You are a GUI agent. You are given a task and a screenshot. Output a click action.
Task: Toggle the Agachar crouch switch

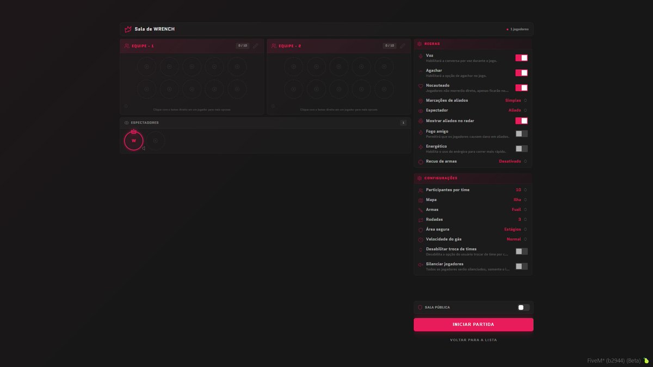(521, 72)
